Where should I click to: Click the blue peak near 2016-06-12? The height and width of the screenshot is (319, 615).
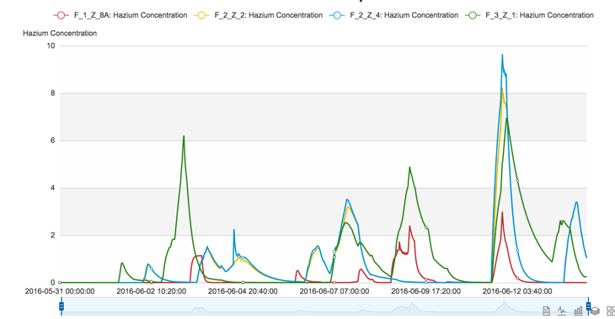[x=502, y=55]
